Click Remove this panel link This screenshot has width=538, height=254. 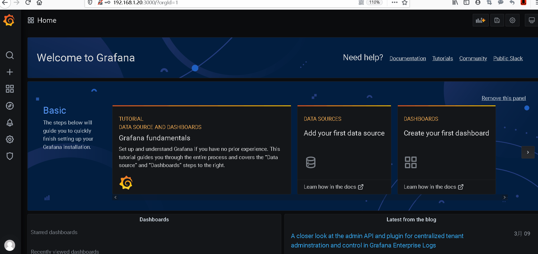coord(504,98)
